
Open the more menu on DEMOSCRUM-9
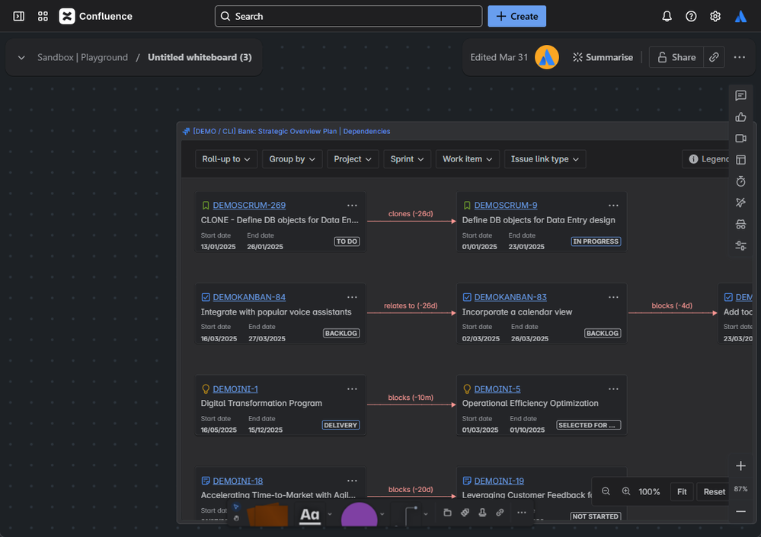[613, 205]
